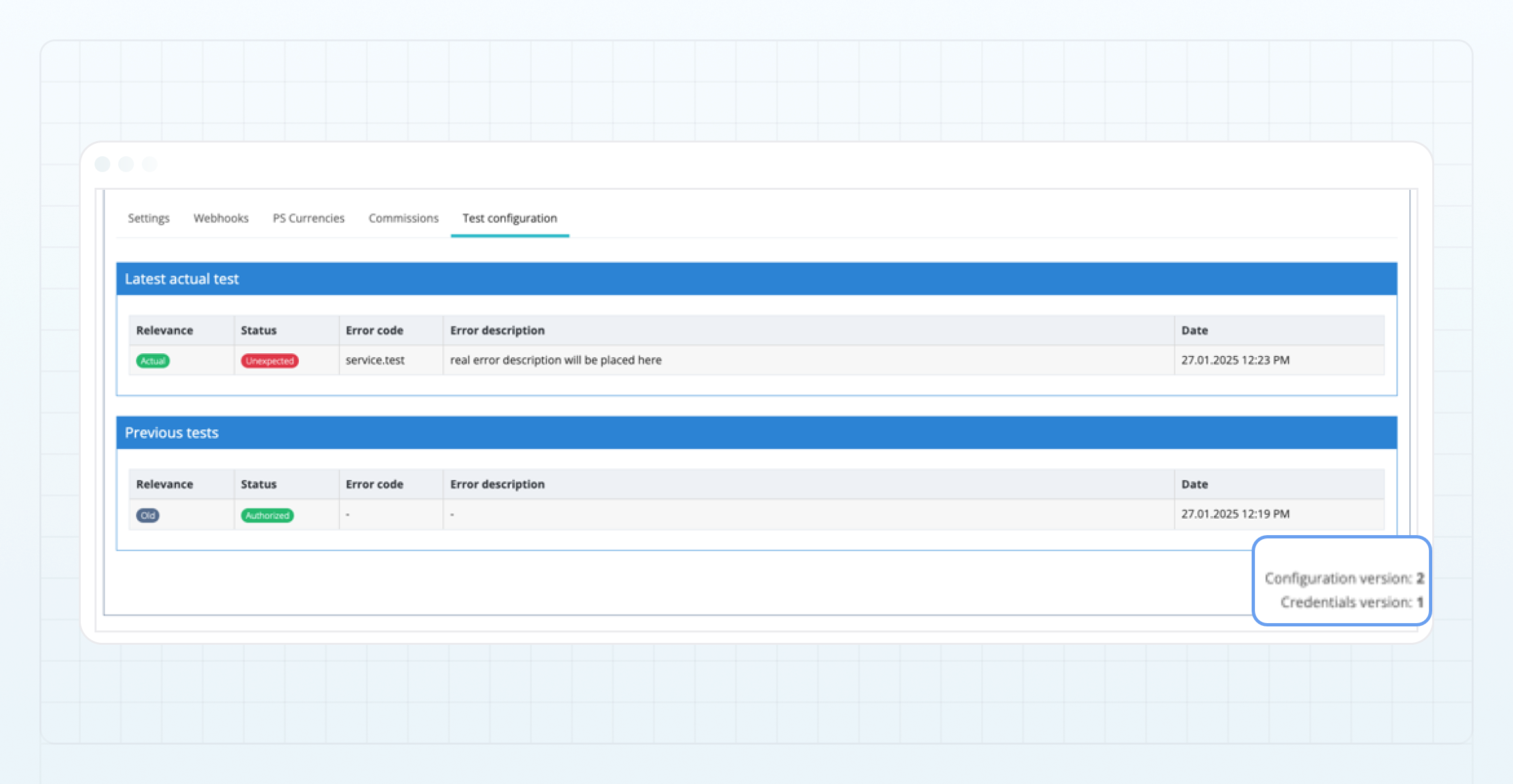The image size is (1513, 784).
Task: Click the Configuration version: 2 label
Action: 1344,578
